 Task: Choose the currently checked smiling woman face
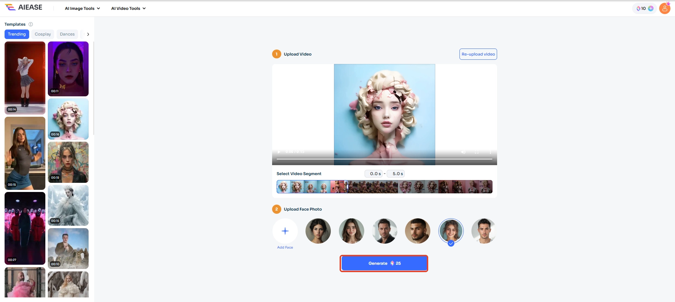451,231
